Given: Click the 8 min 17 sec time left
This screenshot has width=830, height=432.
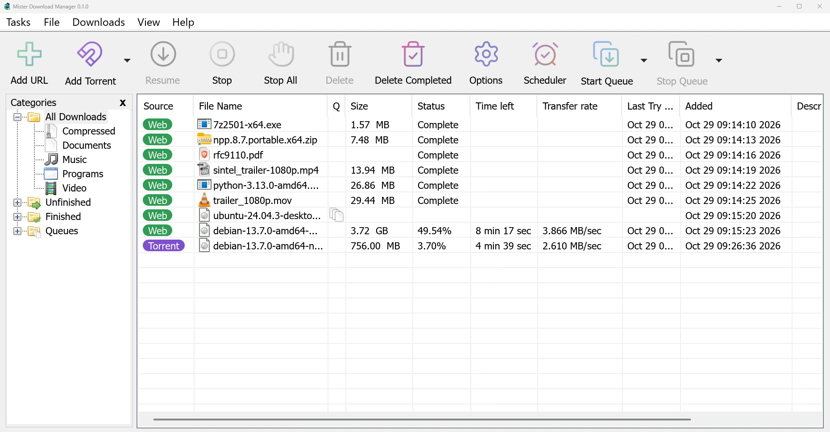Looking at the screenshot, I should 503,231.
